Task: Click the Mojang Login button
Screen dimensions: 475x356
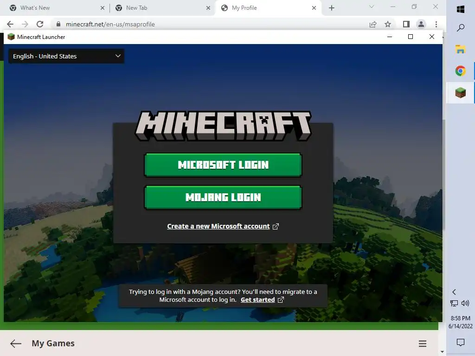Action: click(x=223, y=197)
